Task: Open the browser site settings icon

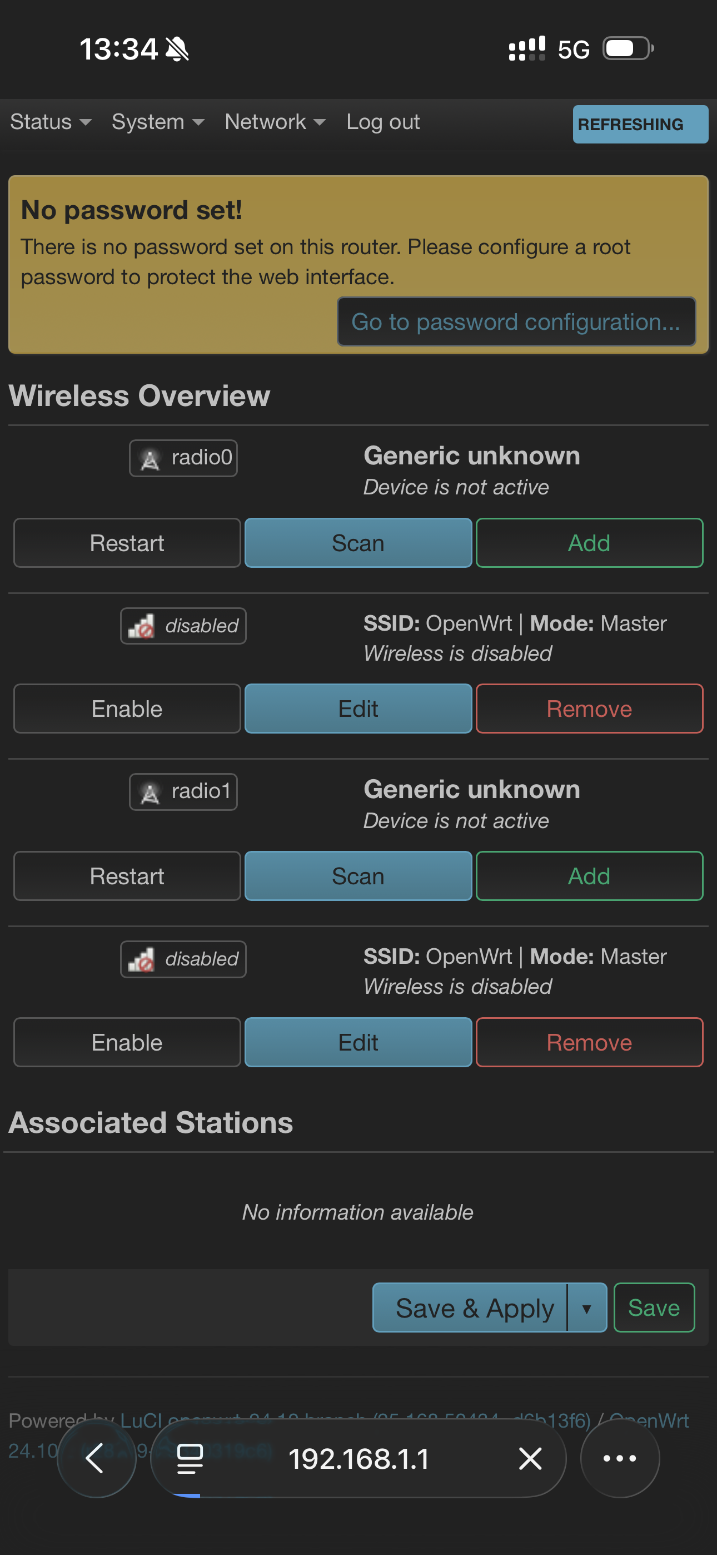Action: 190,1458
